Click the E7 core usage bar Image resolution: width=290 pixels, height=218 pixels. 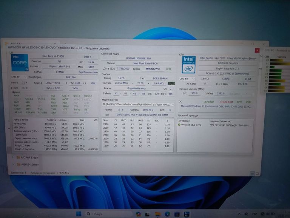(279, 84)
